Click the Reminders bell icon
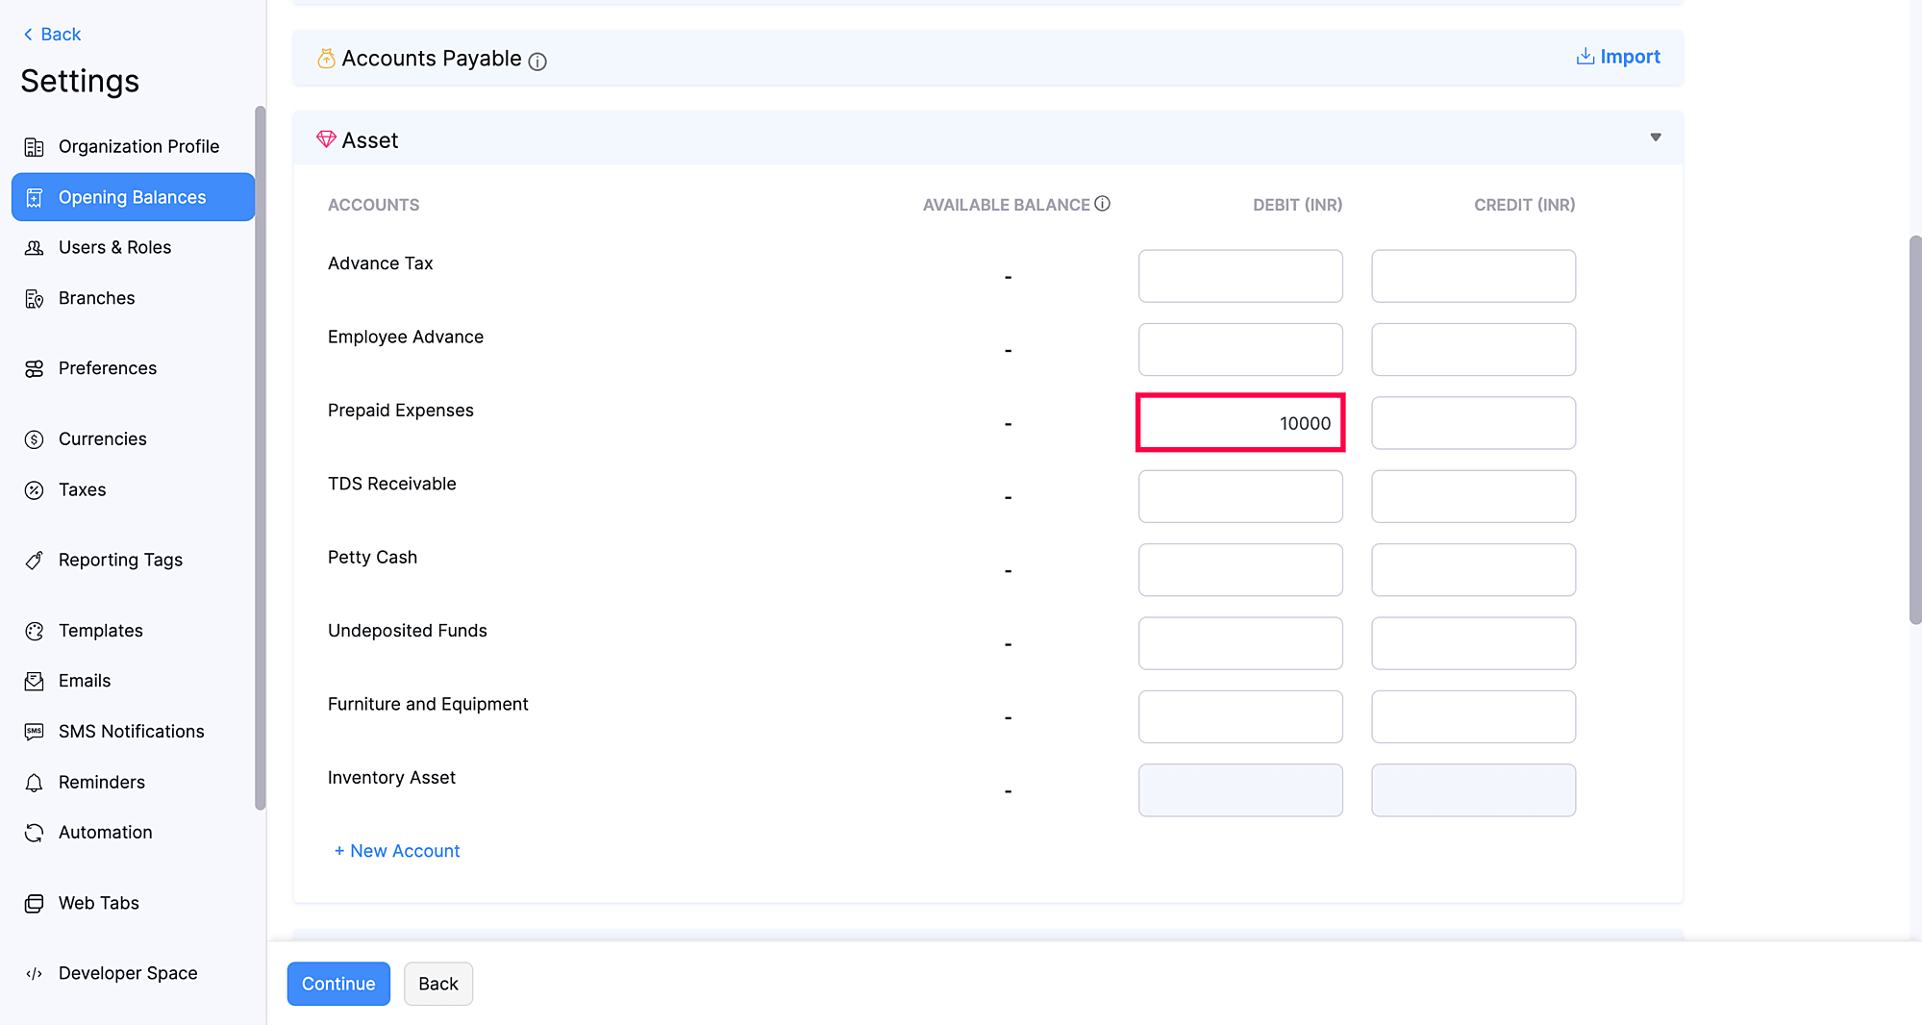Viewport: 1922px width, 1025px height. 35,783
